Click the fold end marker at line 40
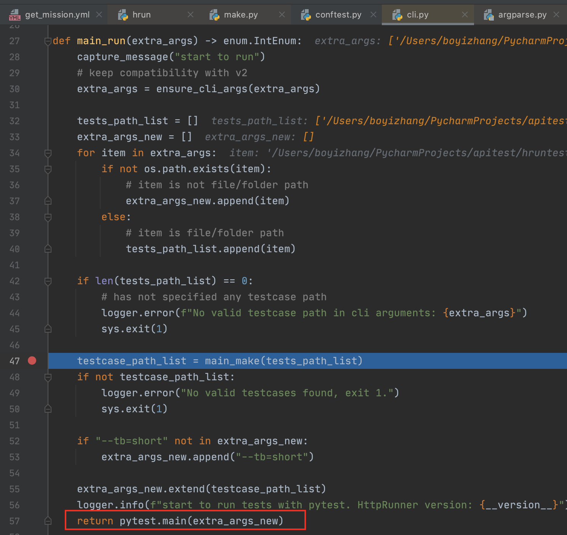Viewport: 567px width, 535px height. [x=48, y=249]
